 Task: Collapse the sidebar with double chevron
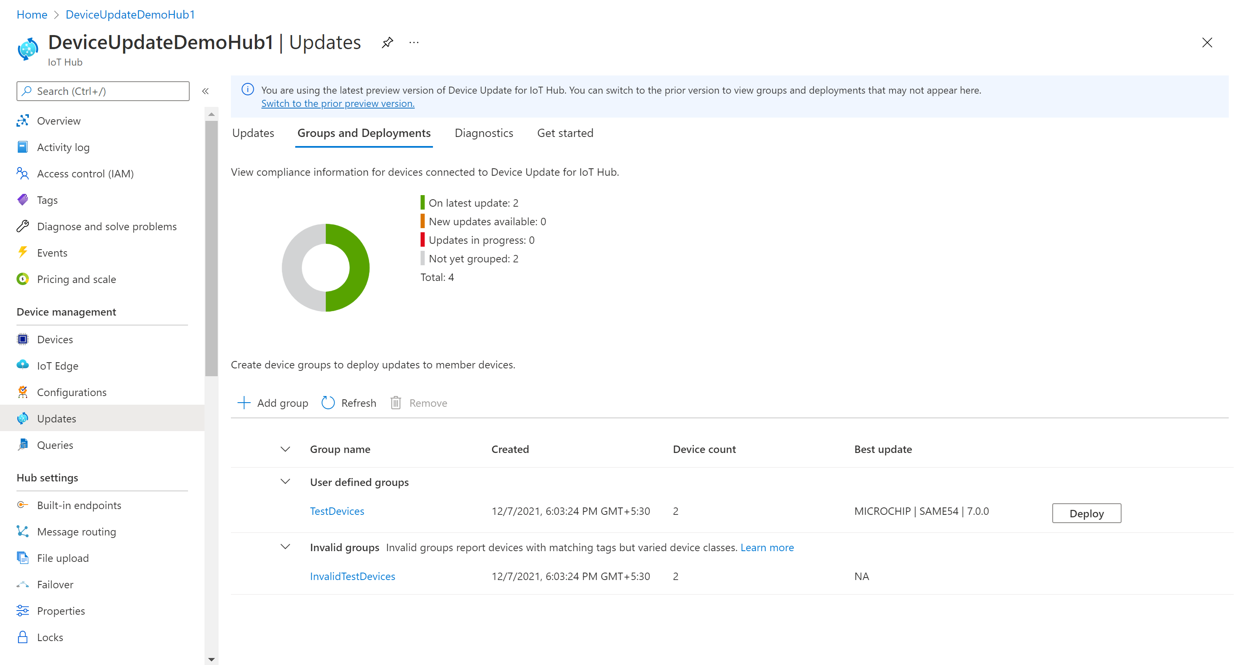205,91
